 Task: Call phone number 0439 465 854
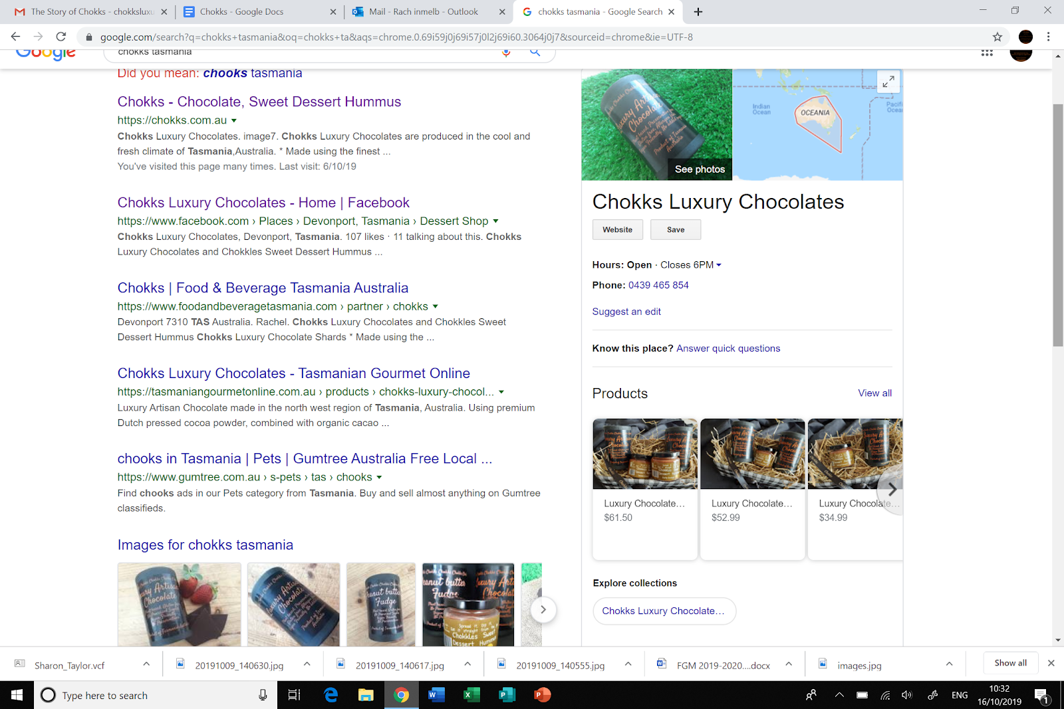click(x=658, y=285)
